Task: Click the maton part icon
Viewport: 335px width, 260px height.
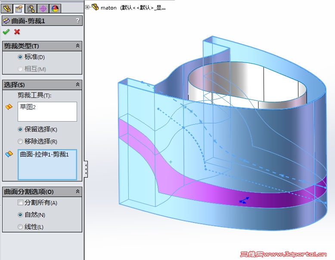Action: point(95,7)
